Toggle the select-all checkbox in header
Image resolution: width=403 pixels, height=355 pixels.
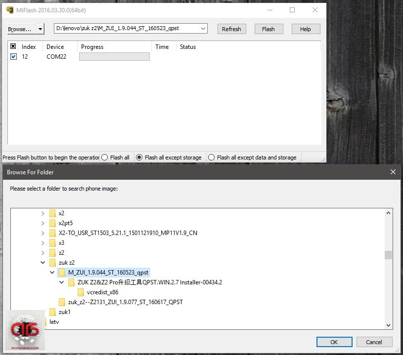[13, 47]
